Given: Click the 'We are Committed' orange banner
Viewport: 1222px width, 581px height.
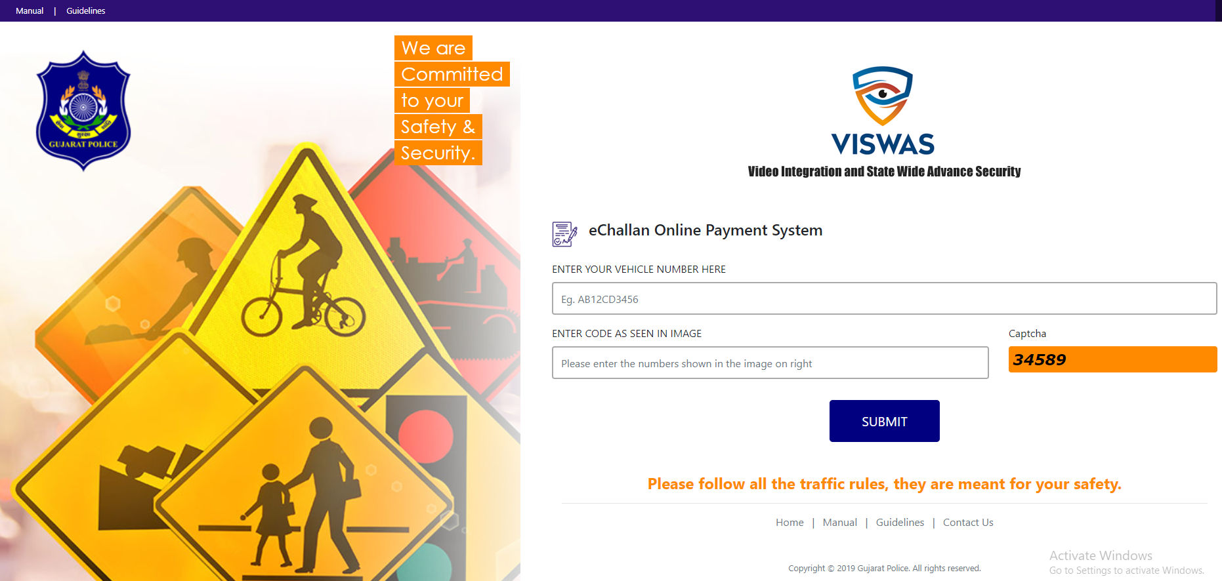Looking at the screenshot, I should point(452,100).
